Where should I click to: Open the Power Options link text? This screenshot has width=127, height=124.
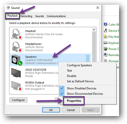(114, 49)
